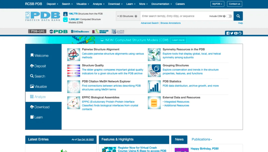
Task: Click the External Data and Resources database icon
Action: tap(154, 103)
